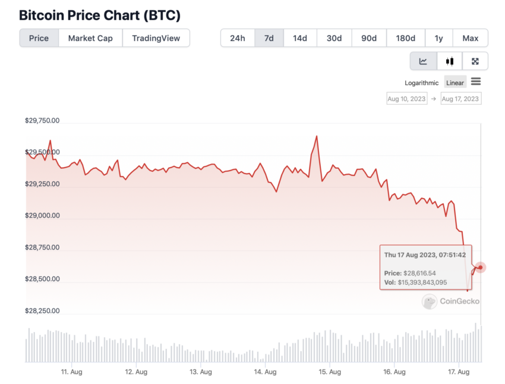Image resolution: width=505 pixels, height=384 pixels.
Task: Select the line chart view icon
Action: click(x=423, y=61)
